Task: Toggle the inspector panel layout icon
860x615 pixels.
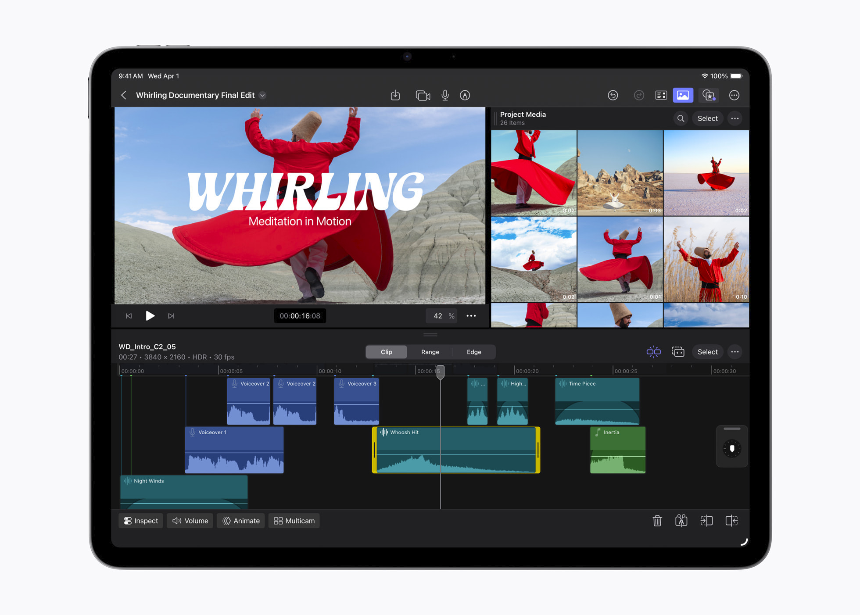Action: [x=661, y=95]
